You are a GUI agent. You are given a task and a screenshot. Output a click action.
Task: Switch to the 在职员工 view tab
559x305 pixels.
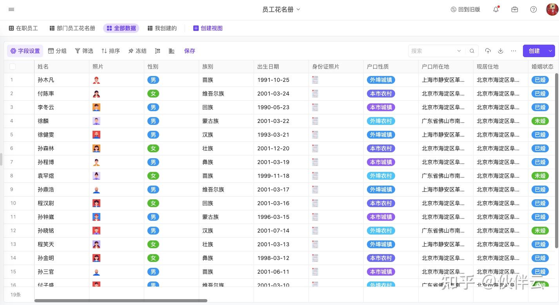(24, 28)
